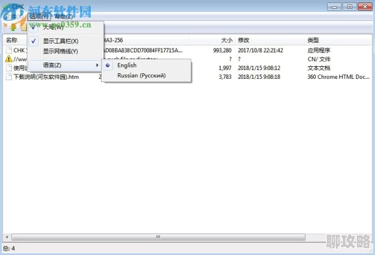
Task: Click horizontal scrollbar thumb
Action: click(x=158, y=237)
